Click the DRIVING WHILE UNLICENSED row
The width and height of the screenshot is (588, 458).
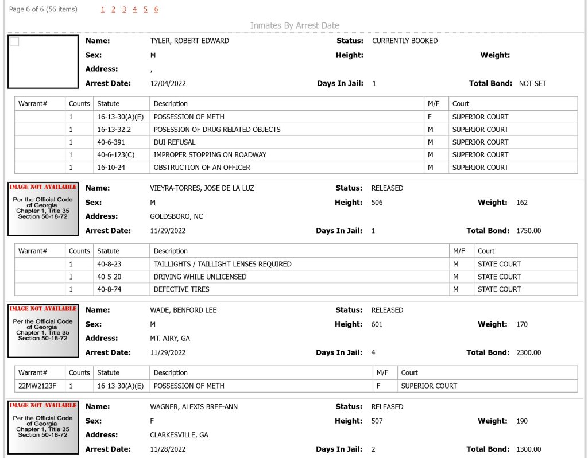click(296, 277)
